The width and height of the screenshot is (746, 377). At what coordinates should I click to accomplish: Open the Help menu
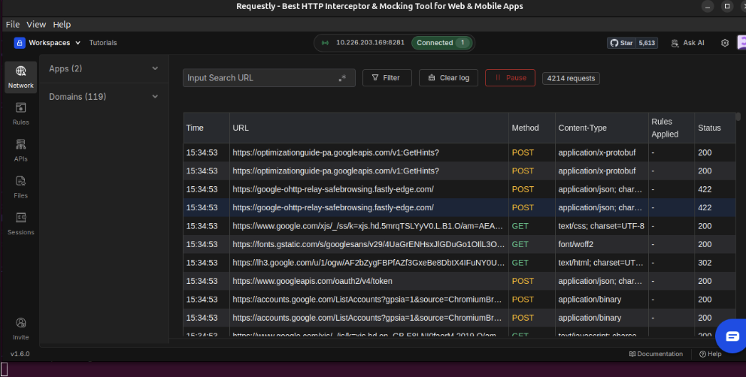[x=62, y=24]
